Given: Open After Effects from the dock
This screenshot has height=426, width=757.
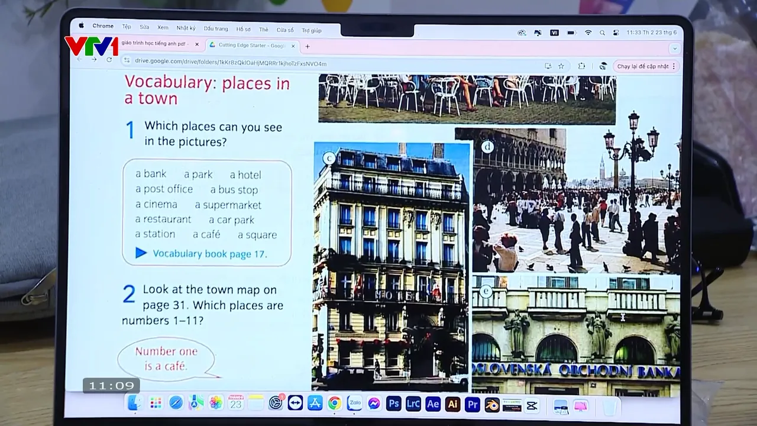Looking at the screenshot, I should [433, 404].
